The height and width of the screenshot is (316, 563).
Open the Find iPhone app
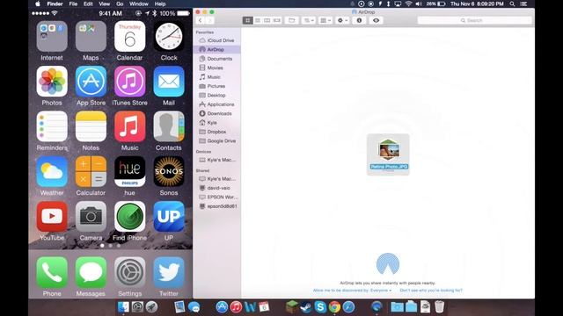(x=129, y=217)
